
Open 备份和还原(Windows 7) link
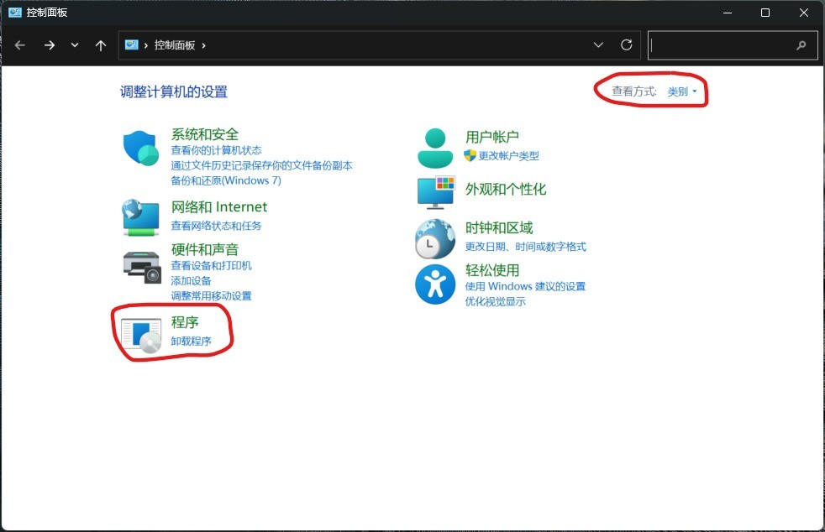[x=225, y=180]
